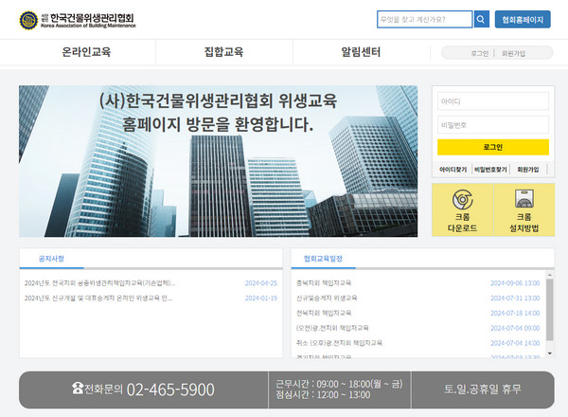Select the 공지사항 tab

(x=51, y=259)
